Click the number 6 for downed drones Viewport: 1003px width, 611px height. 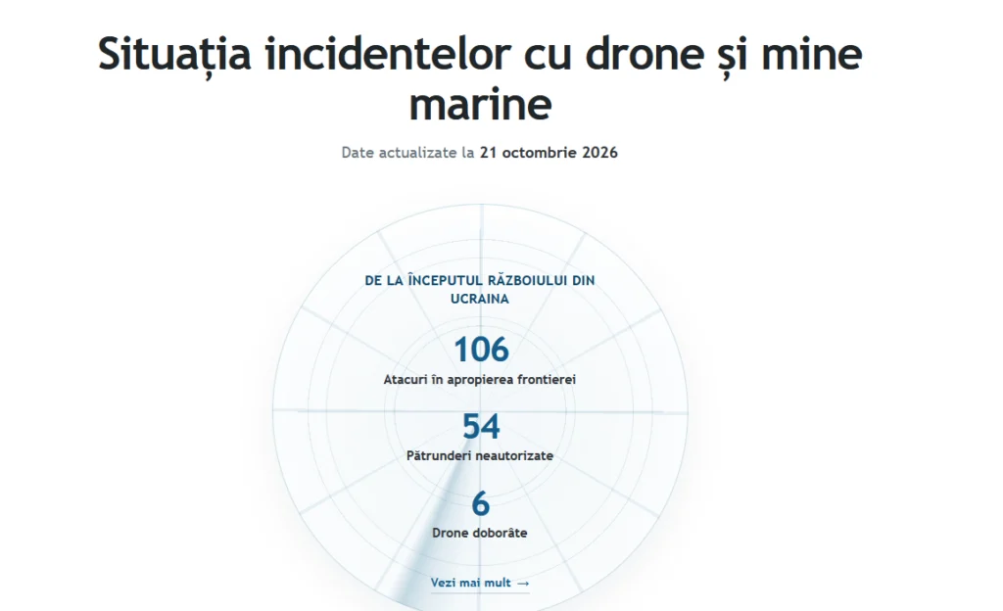[480, 503]
